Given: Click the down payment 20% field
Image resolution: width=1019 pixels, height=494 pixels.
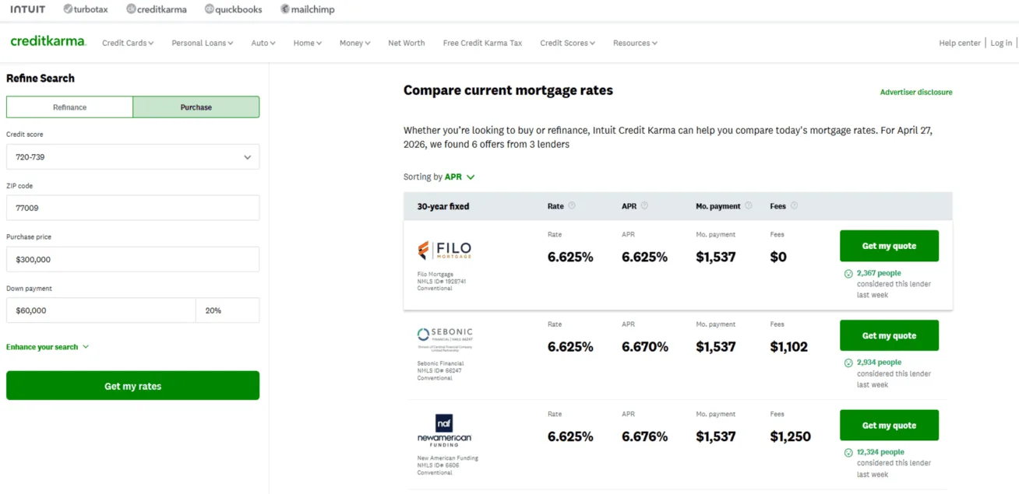Looking at the screenshot, I should pos(227,310).
